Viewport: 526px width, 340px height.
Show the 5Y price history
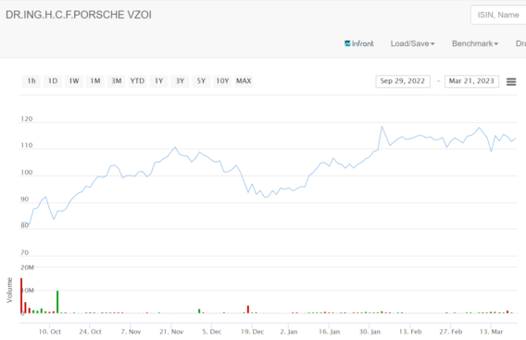201,81
